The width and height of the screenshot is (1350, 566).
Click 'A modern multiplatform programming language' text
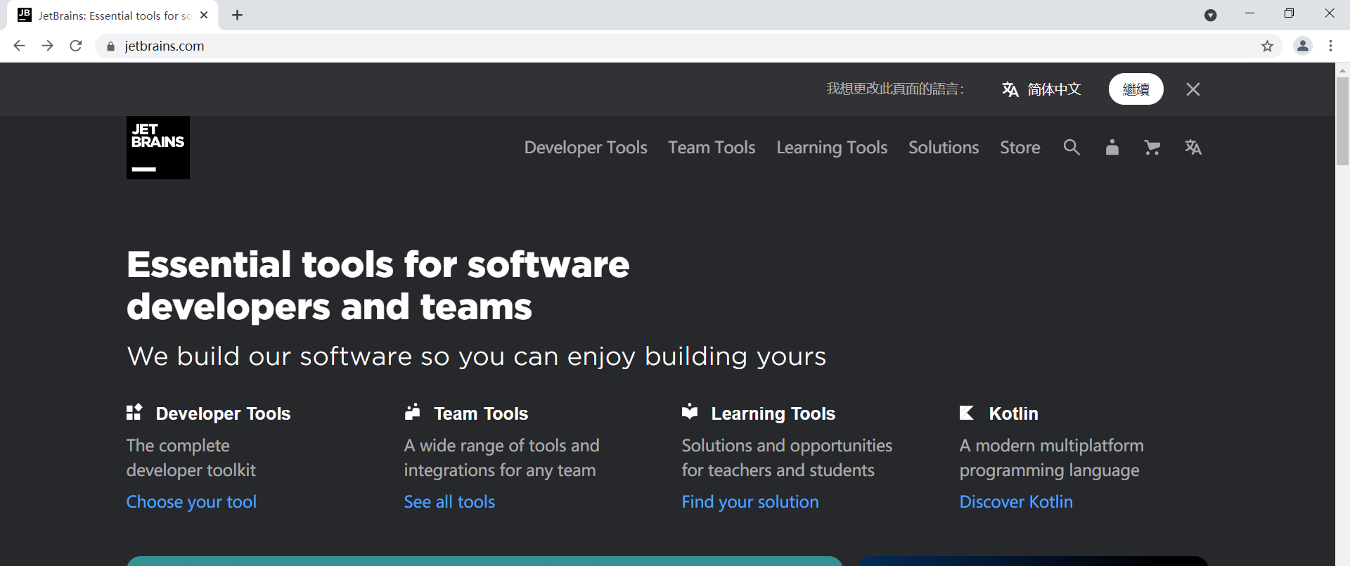tap(1052, 458)
